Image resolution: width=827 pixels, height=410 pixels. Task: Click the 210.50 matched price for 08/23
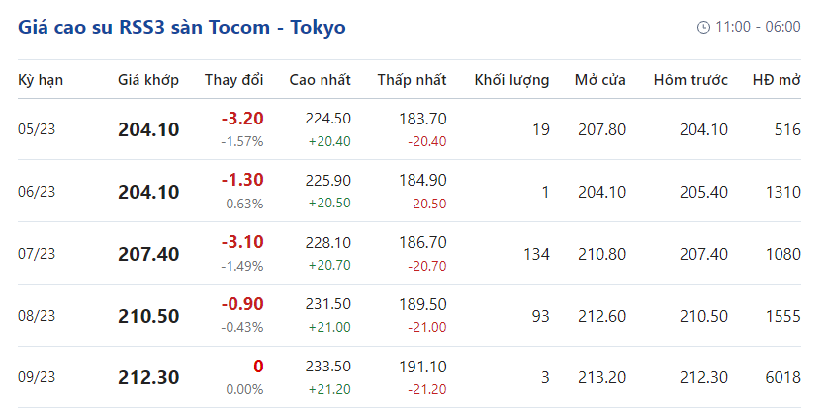[148, 316]
